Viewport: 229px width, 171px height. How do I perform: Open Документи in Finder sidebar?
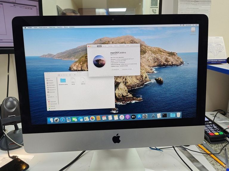(x=51, y=90)
